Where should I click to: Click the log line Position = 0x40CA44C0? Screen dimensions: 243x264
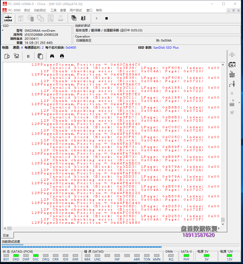[86, 65]
